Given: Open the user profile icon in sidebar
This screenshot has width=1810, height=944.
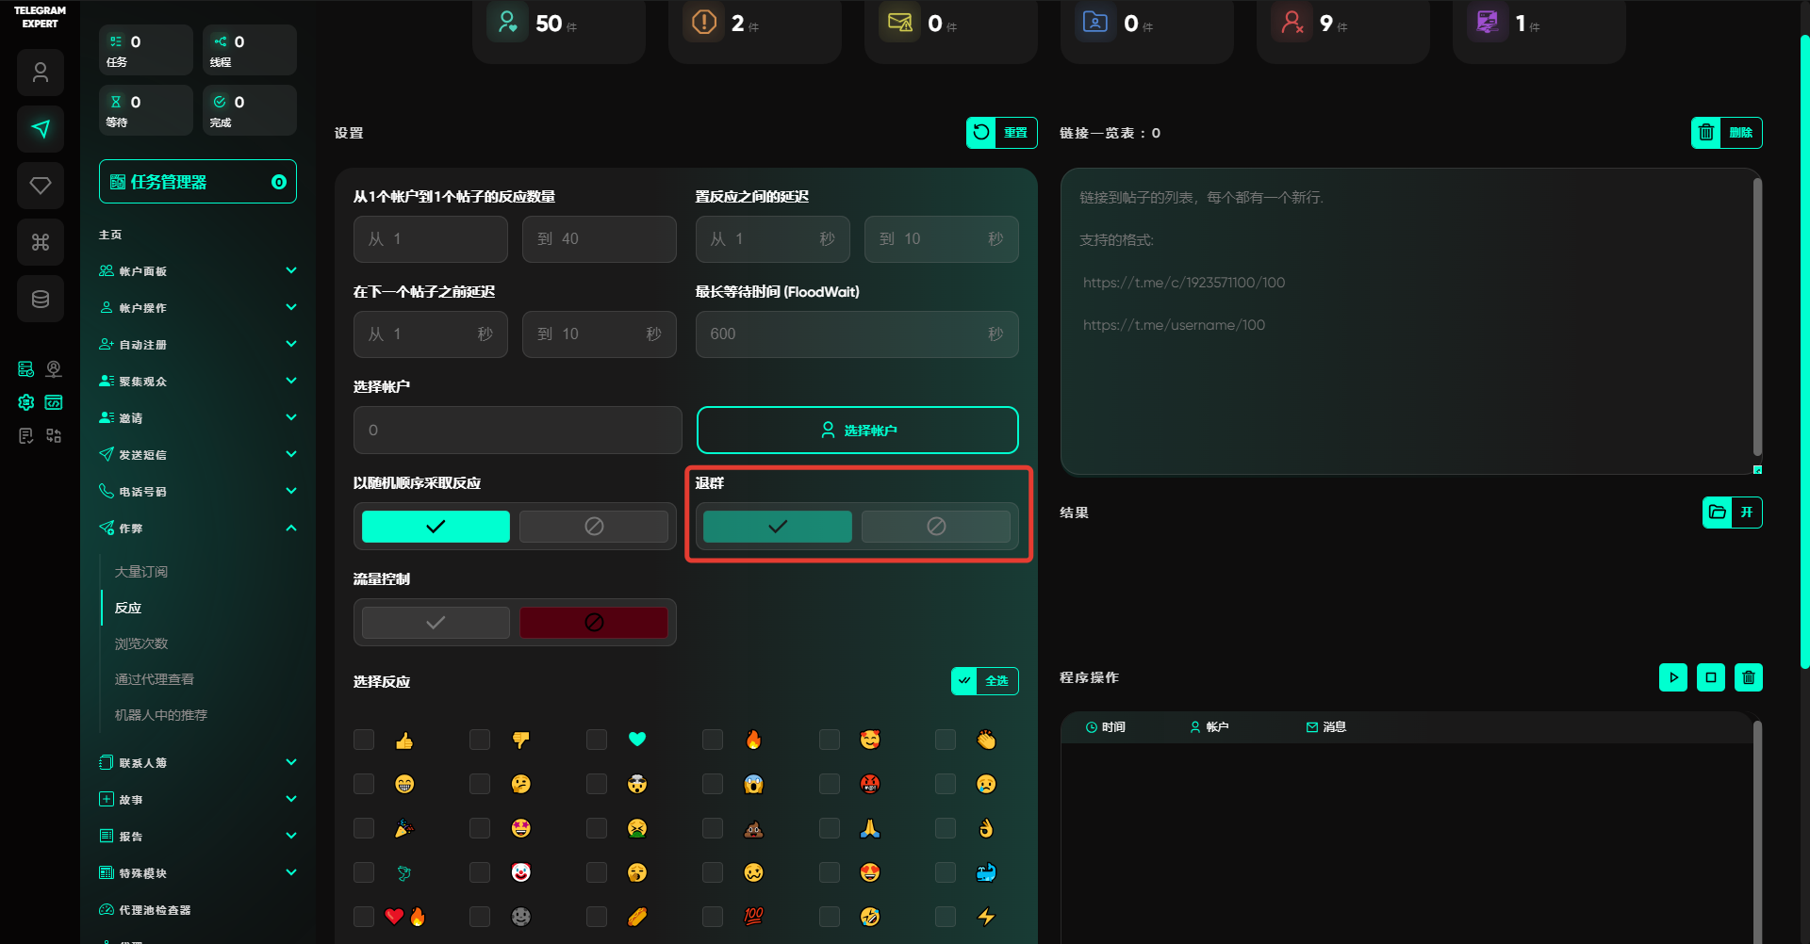Looking at the screenshot, I should point(41,73).
